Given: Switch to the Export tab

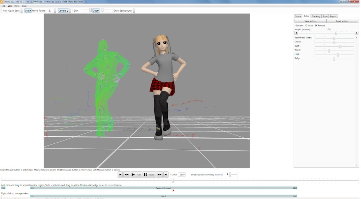Looking at the screenshot, I should point(333,16).
